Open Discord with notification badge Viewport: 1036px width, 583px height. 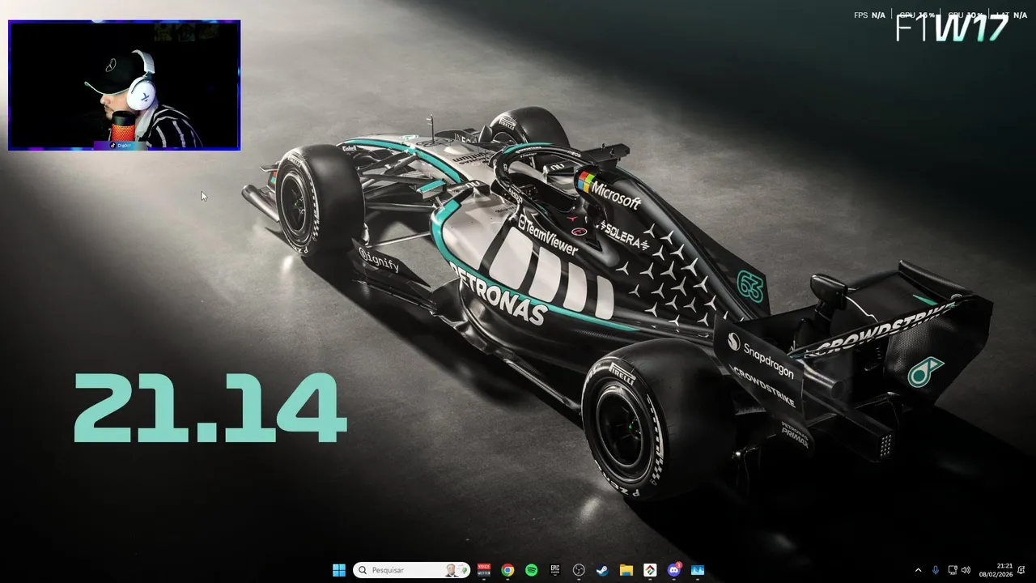tap(673, 570)
